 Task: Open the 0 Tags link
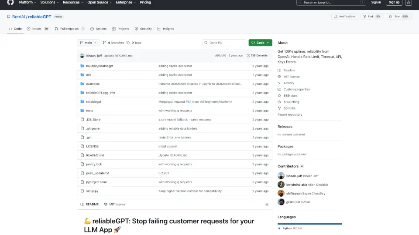(134, 43)
